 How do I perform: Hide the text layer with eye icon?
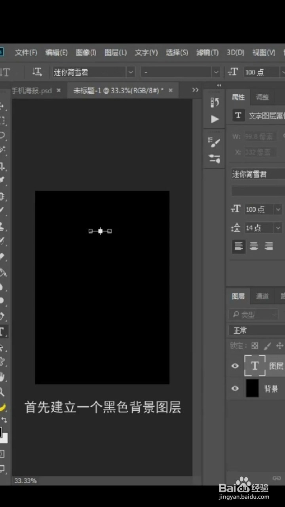pyautogui.click(x=235, y=366)
